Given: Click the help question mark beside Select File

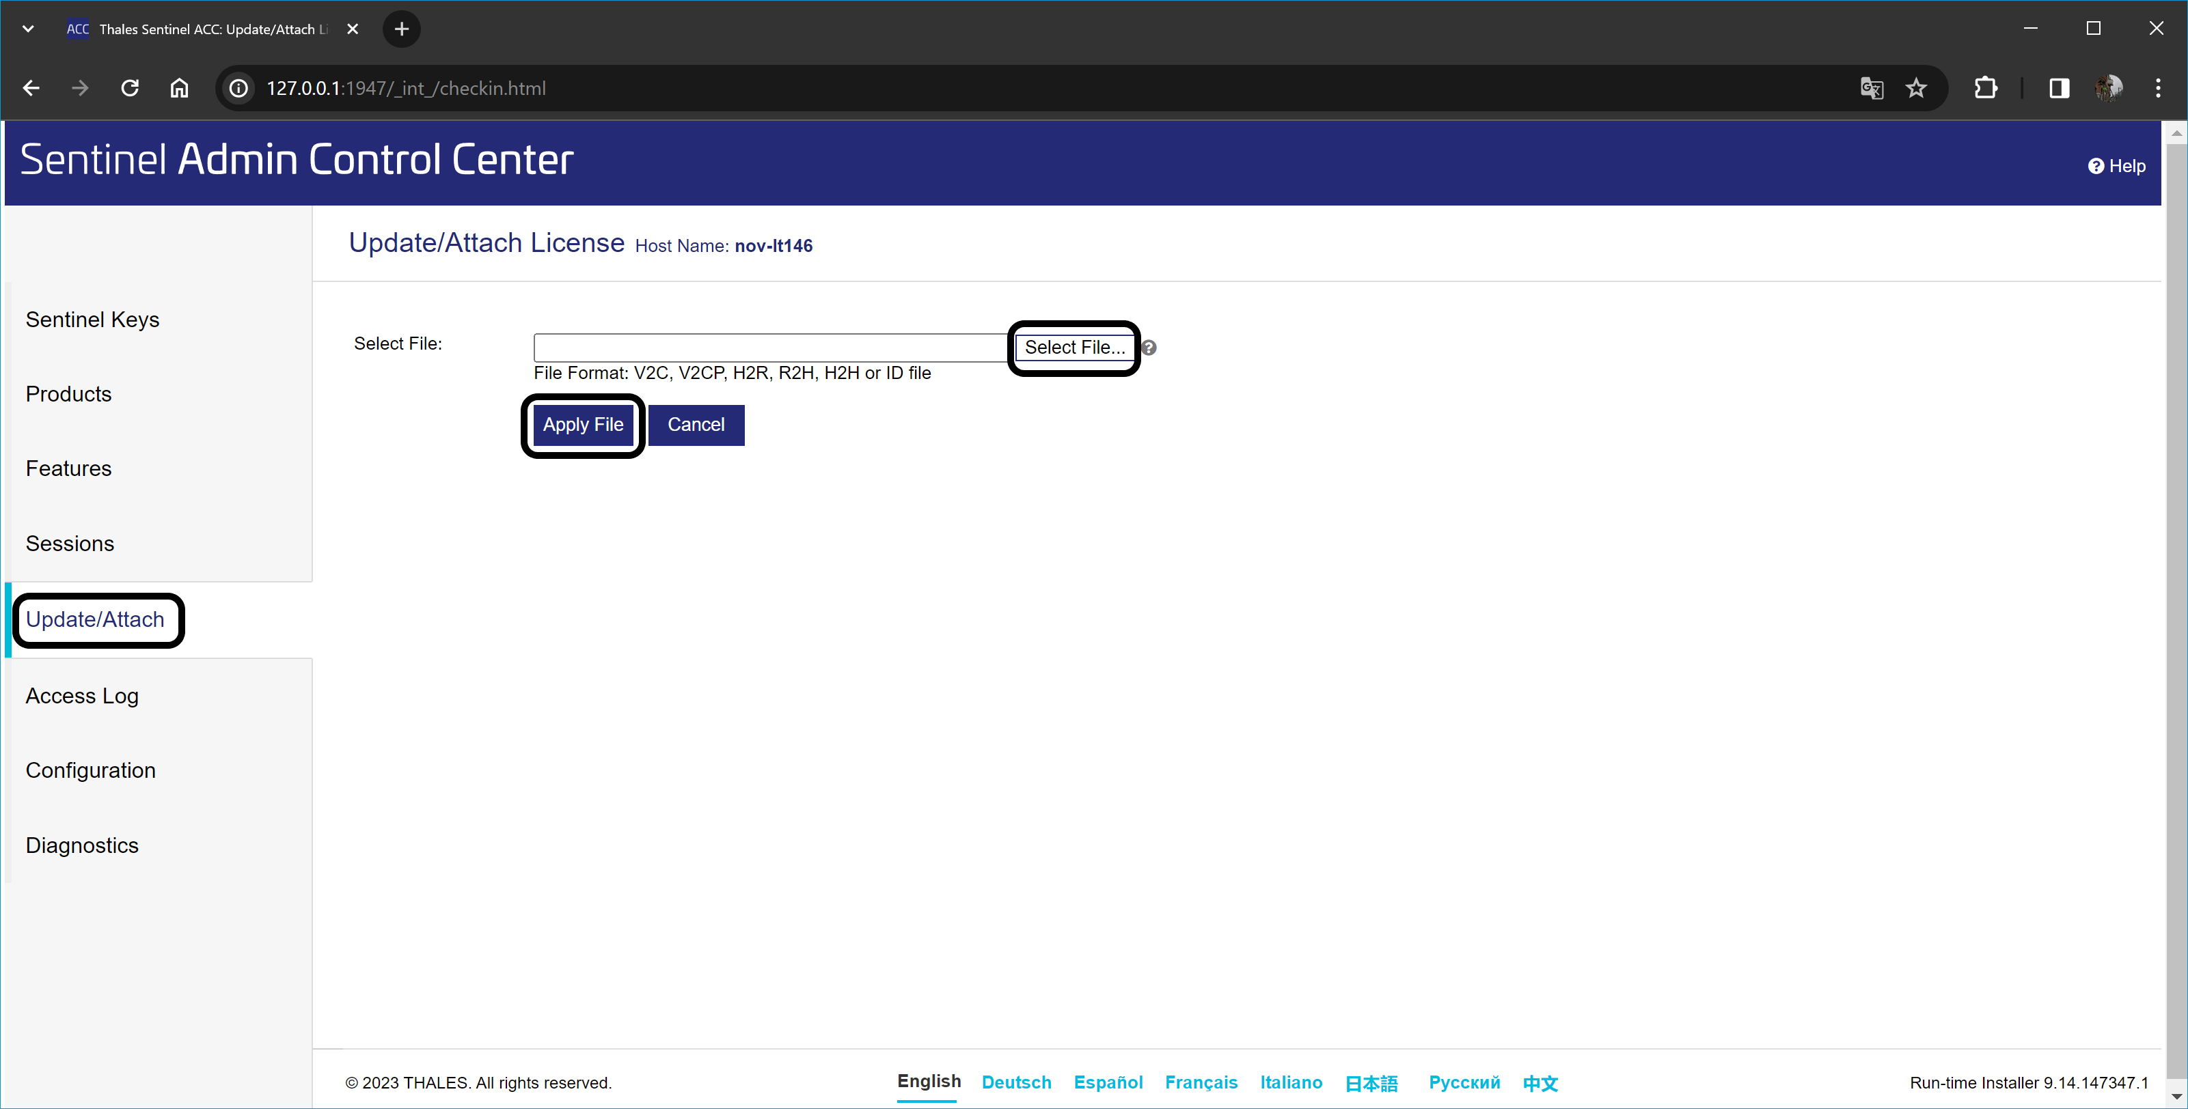Looking at the screenshot, I should click(x=1149, y=348).
